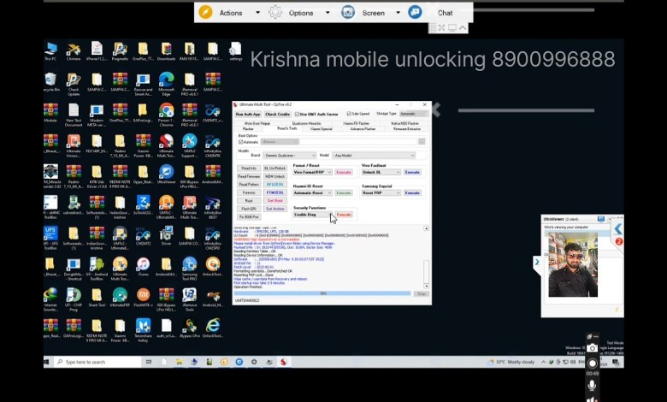Viewport: 667px width, 402px height.
Task: Toggle the Safe Speed checkbox
Action: (349, 114)
